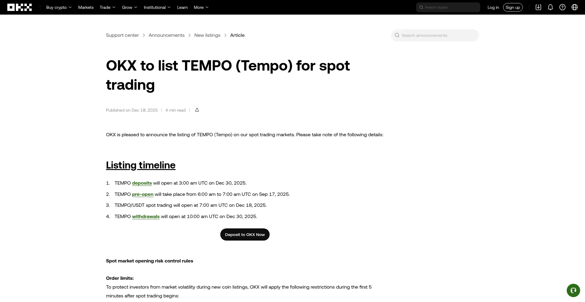This screenshot has width=585, height=302.
Task: Open the help center icon
Action: click(x=562, y=7)
